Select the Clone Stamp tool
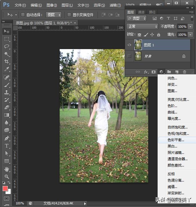 click(7, 92)
